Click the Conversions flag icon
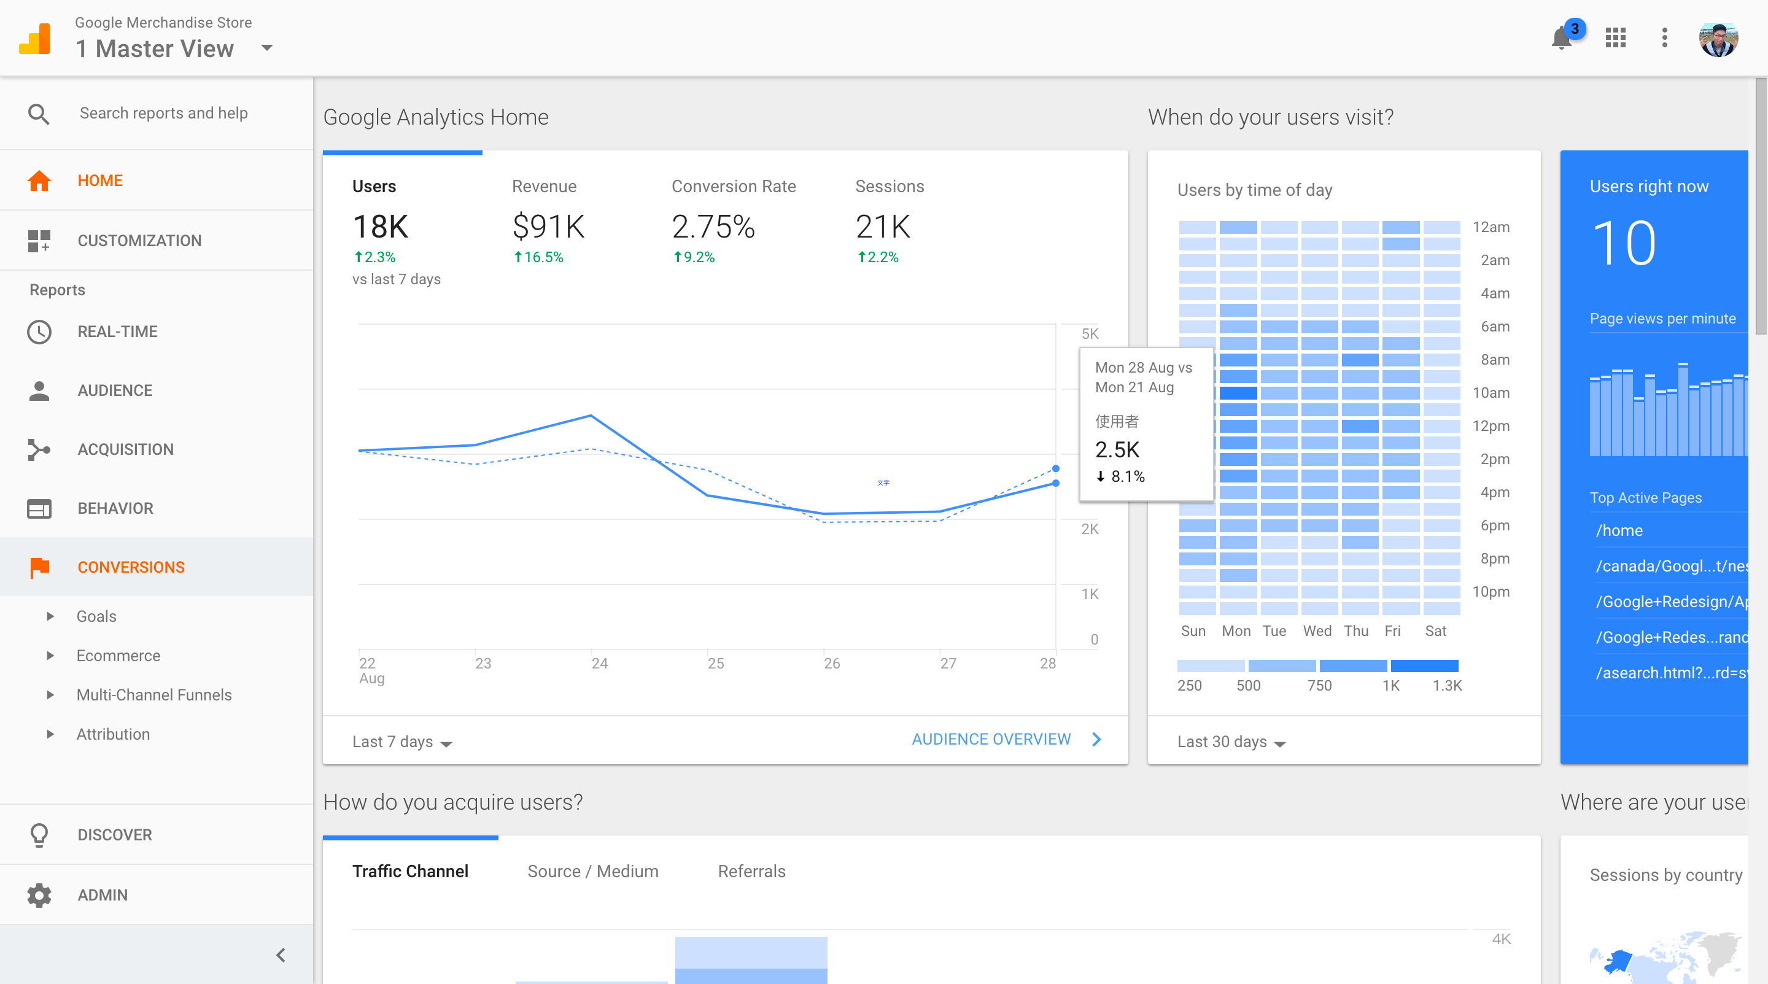 [x=40, y=567]
